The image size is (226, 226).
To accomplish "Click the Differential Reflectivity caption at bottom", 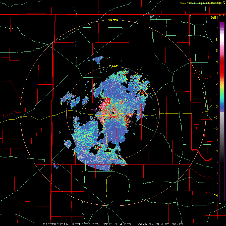I will tap(113, 224).
